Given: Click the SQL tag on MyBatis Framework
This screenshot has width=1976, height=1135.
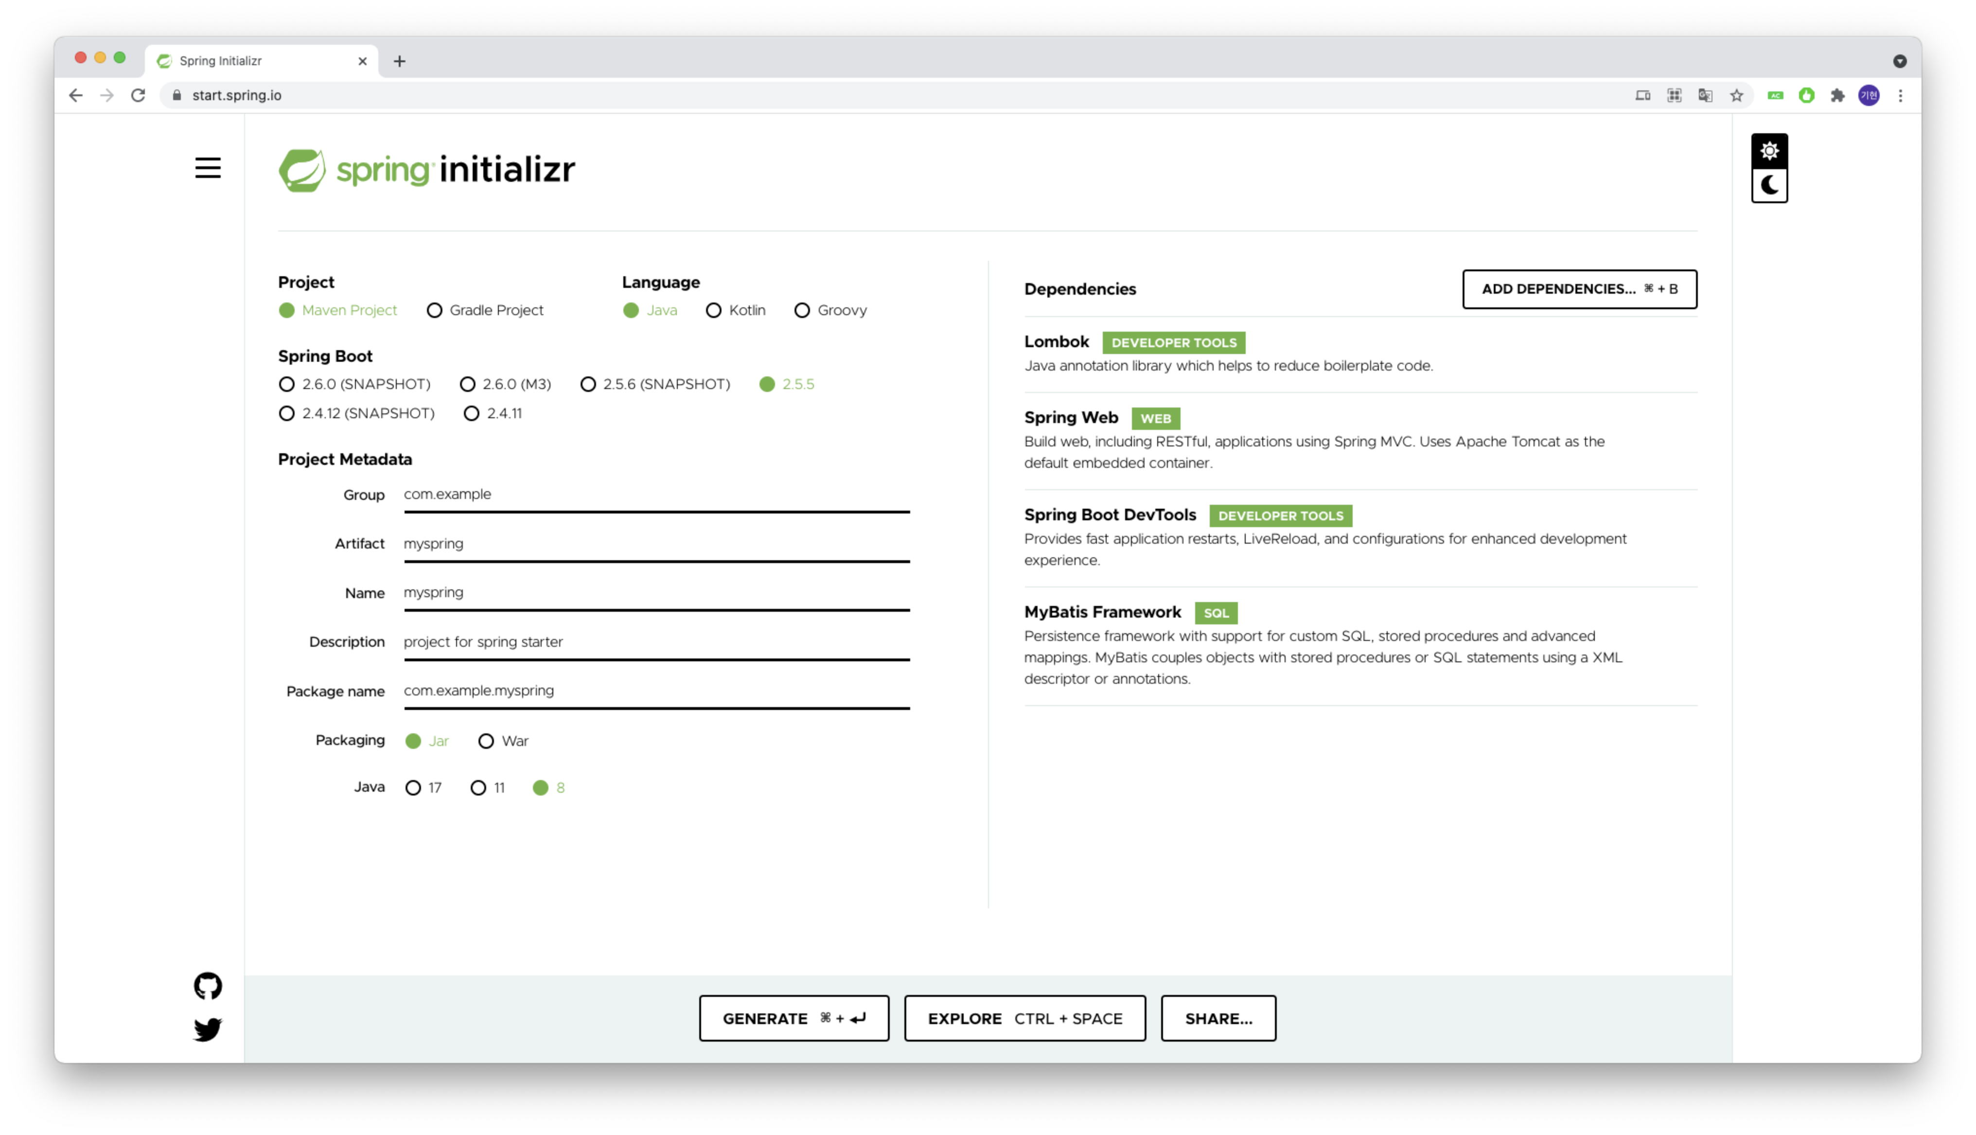Looking at the screenshot, I should (x=1216, y=613).
